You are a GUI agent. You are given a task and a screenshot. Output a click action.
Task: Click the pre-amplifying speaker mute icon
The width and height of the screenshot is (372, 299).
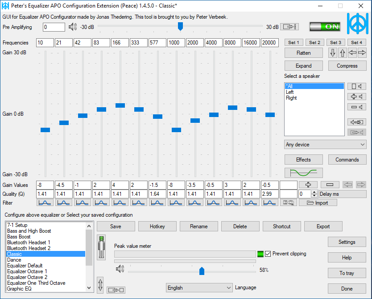(x=73, y=27)
